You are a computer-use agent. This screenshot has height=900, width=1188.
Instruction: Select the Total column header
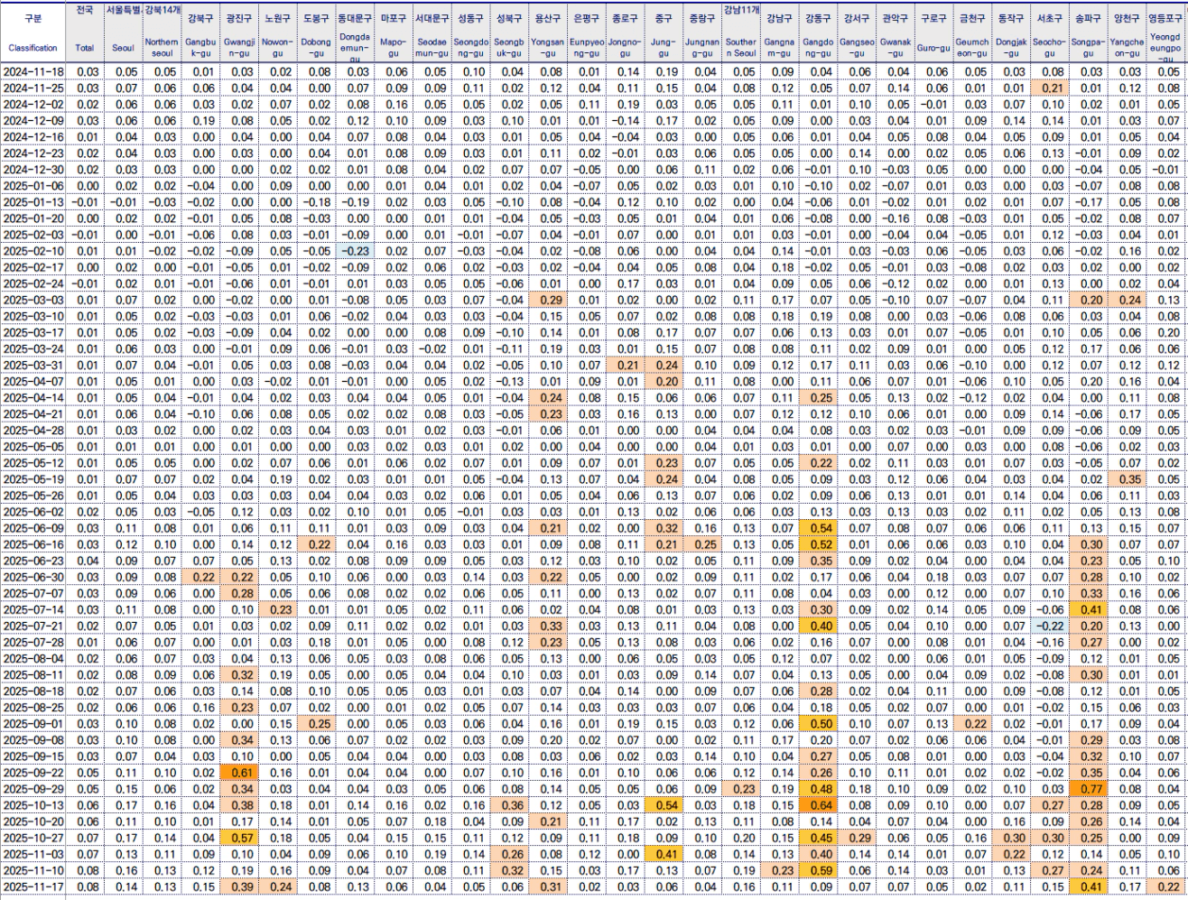coord(84,48)
